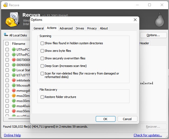Check Restore folder structure
This screenshot has height=139, width=169.
tap(42, 97)
